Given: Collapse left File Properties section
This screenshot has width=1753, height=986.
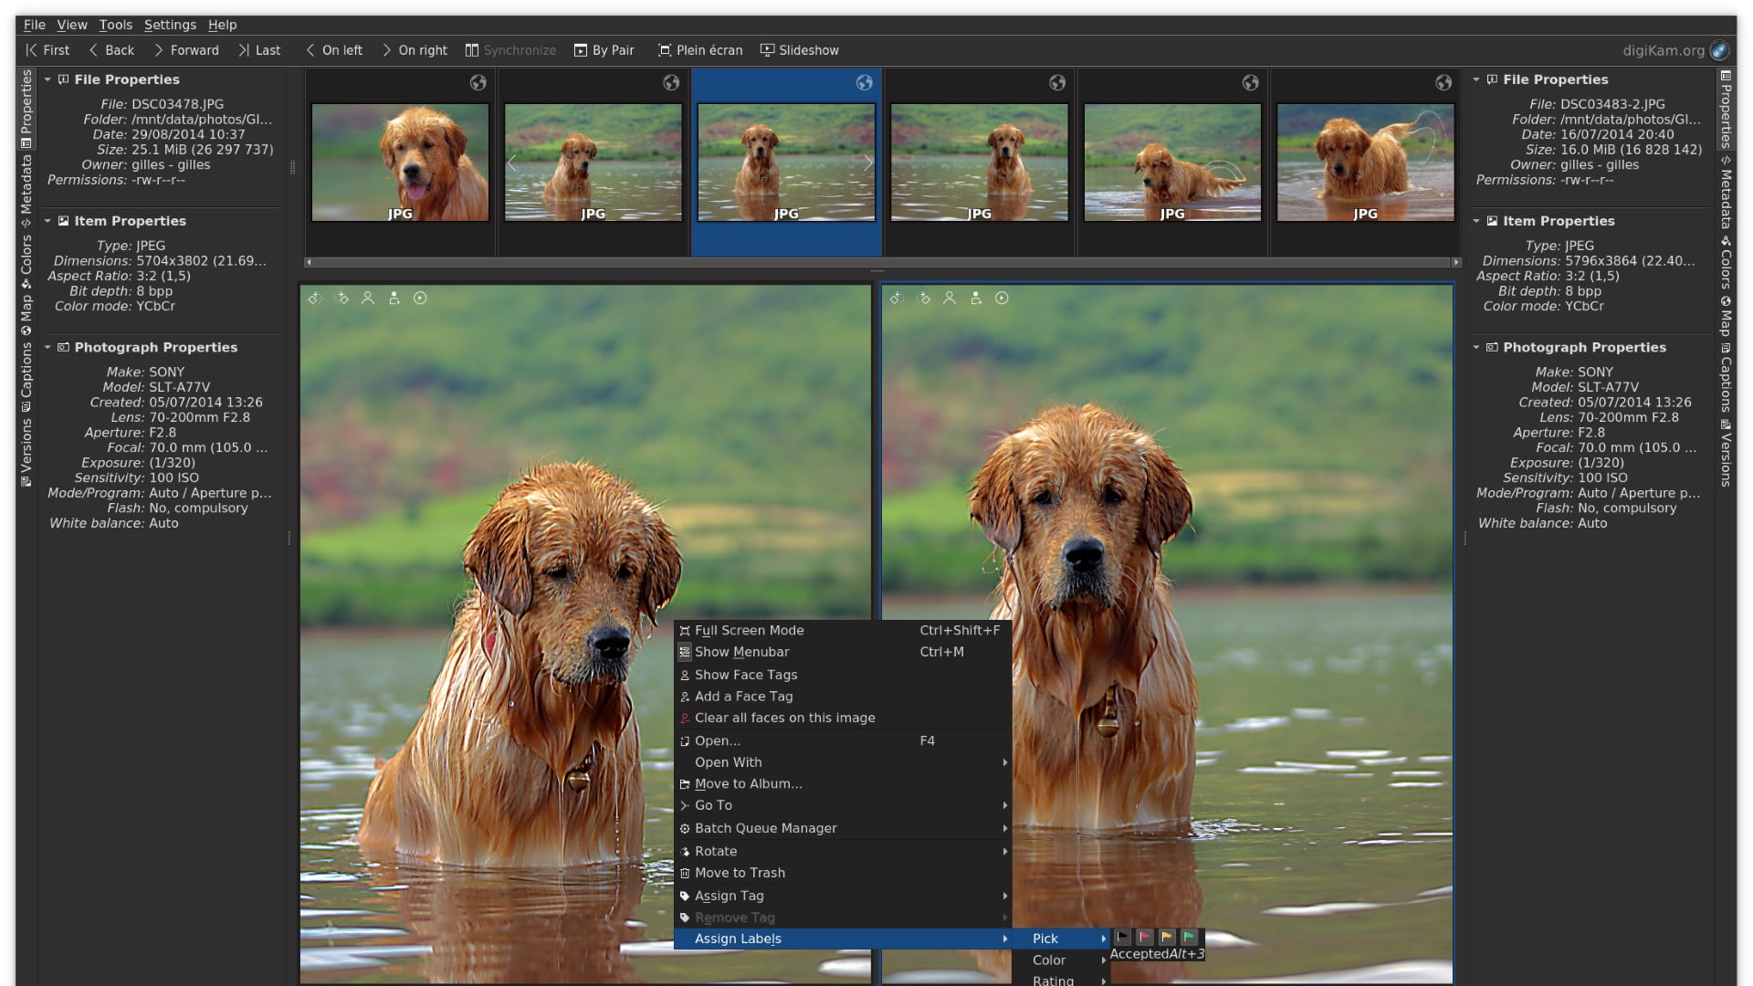Looking at the screenshot, I should coord(47,79).
